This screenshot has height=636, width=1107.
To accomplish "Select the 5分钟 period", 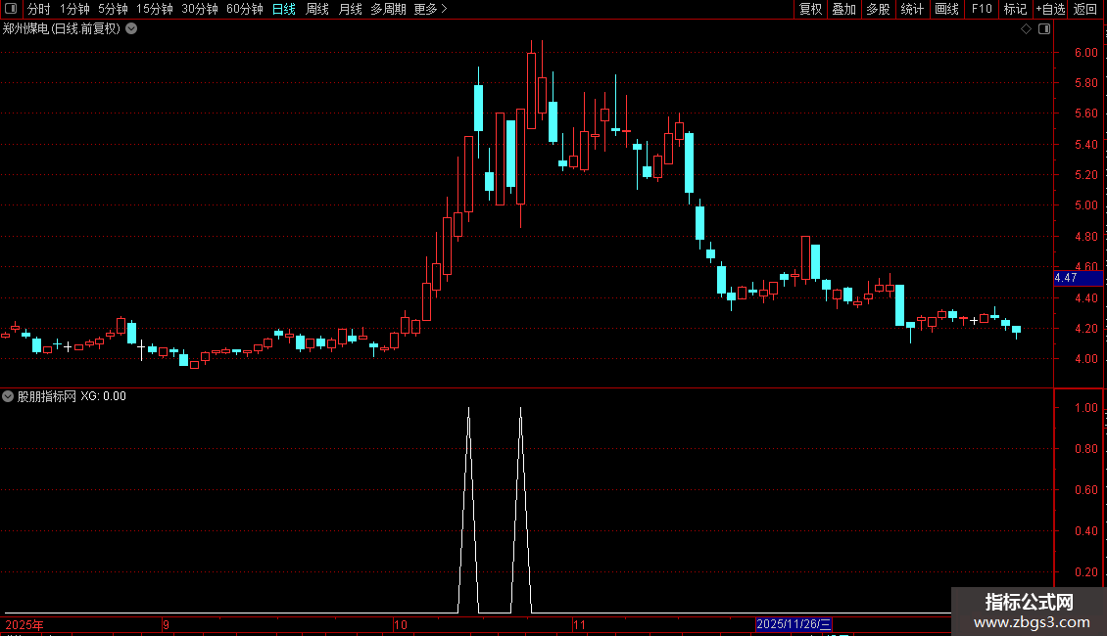I will pos(113,9).
